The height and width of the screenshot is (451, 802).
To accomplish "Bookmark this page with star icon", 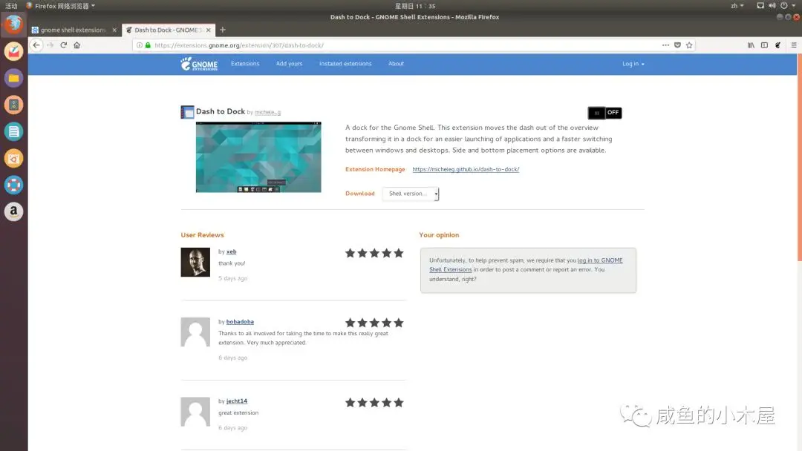I will point(689,45).
